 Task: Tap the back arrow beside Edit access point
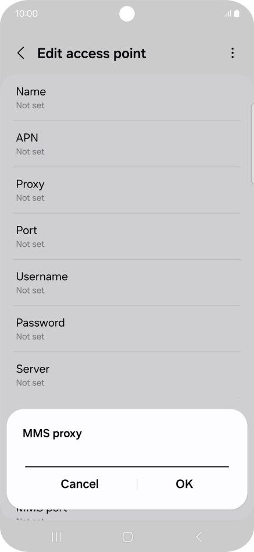coord(21,53)
